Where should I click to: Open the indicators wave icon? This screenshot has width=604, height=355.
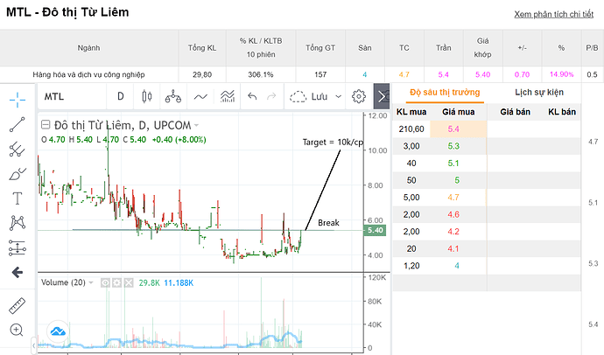[x=200, y=96]
